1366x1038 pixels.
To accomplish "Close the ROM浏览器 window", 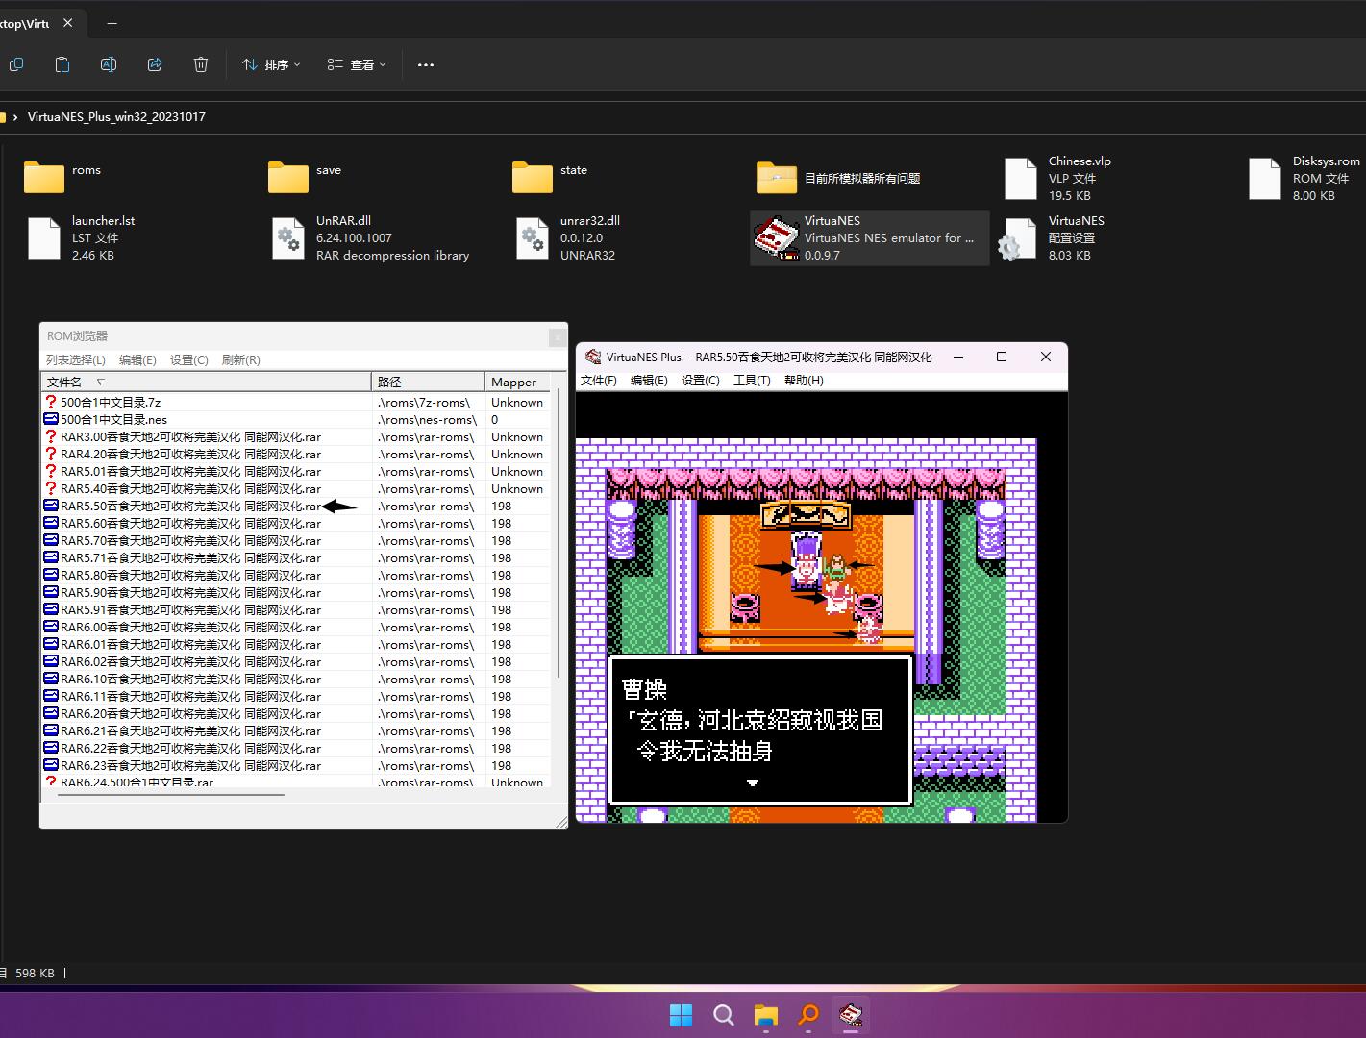I will coord(557,336).
